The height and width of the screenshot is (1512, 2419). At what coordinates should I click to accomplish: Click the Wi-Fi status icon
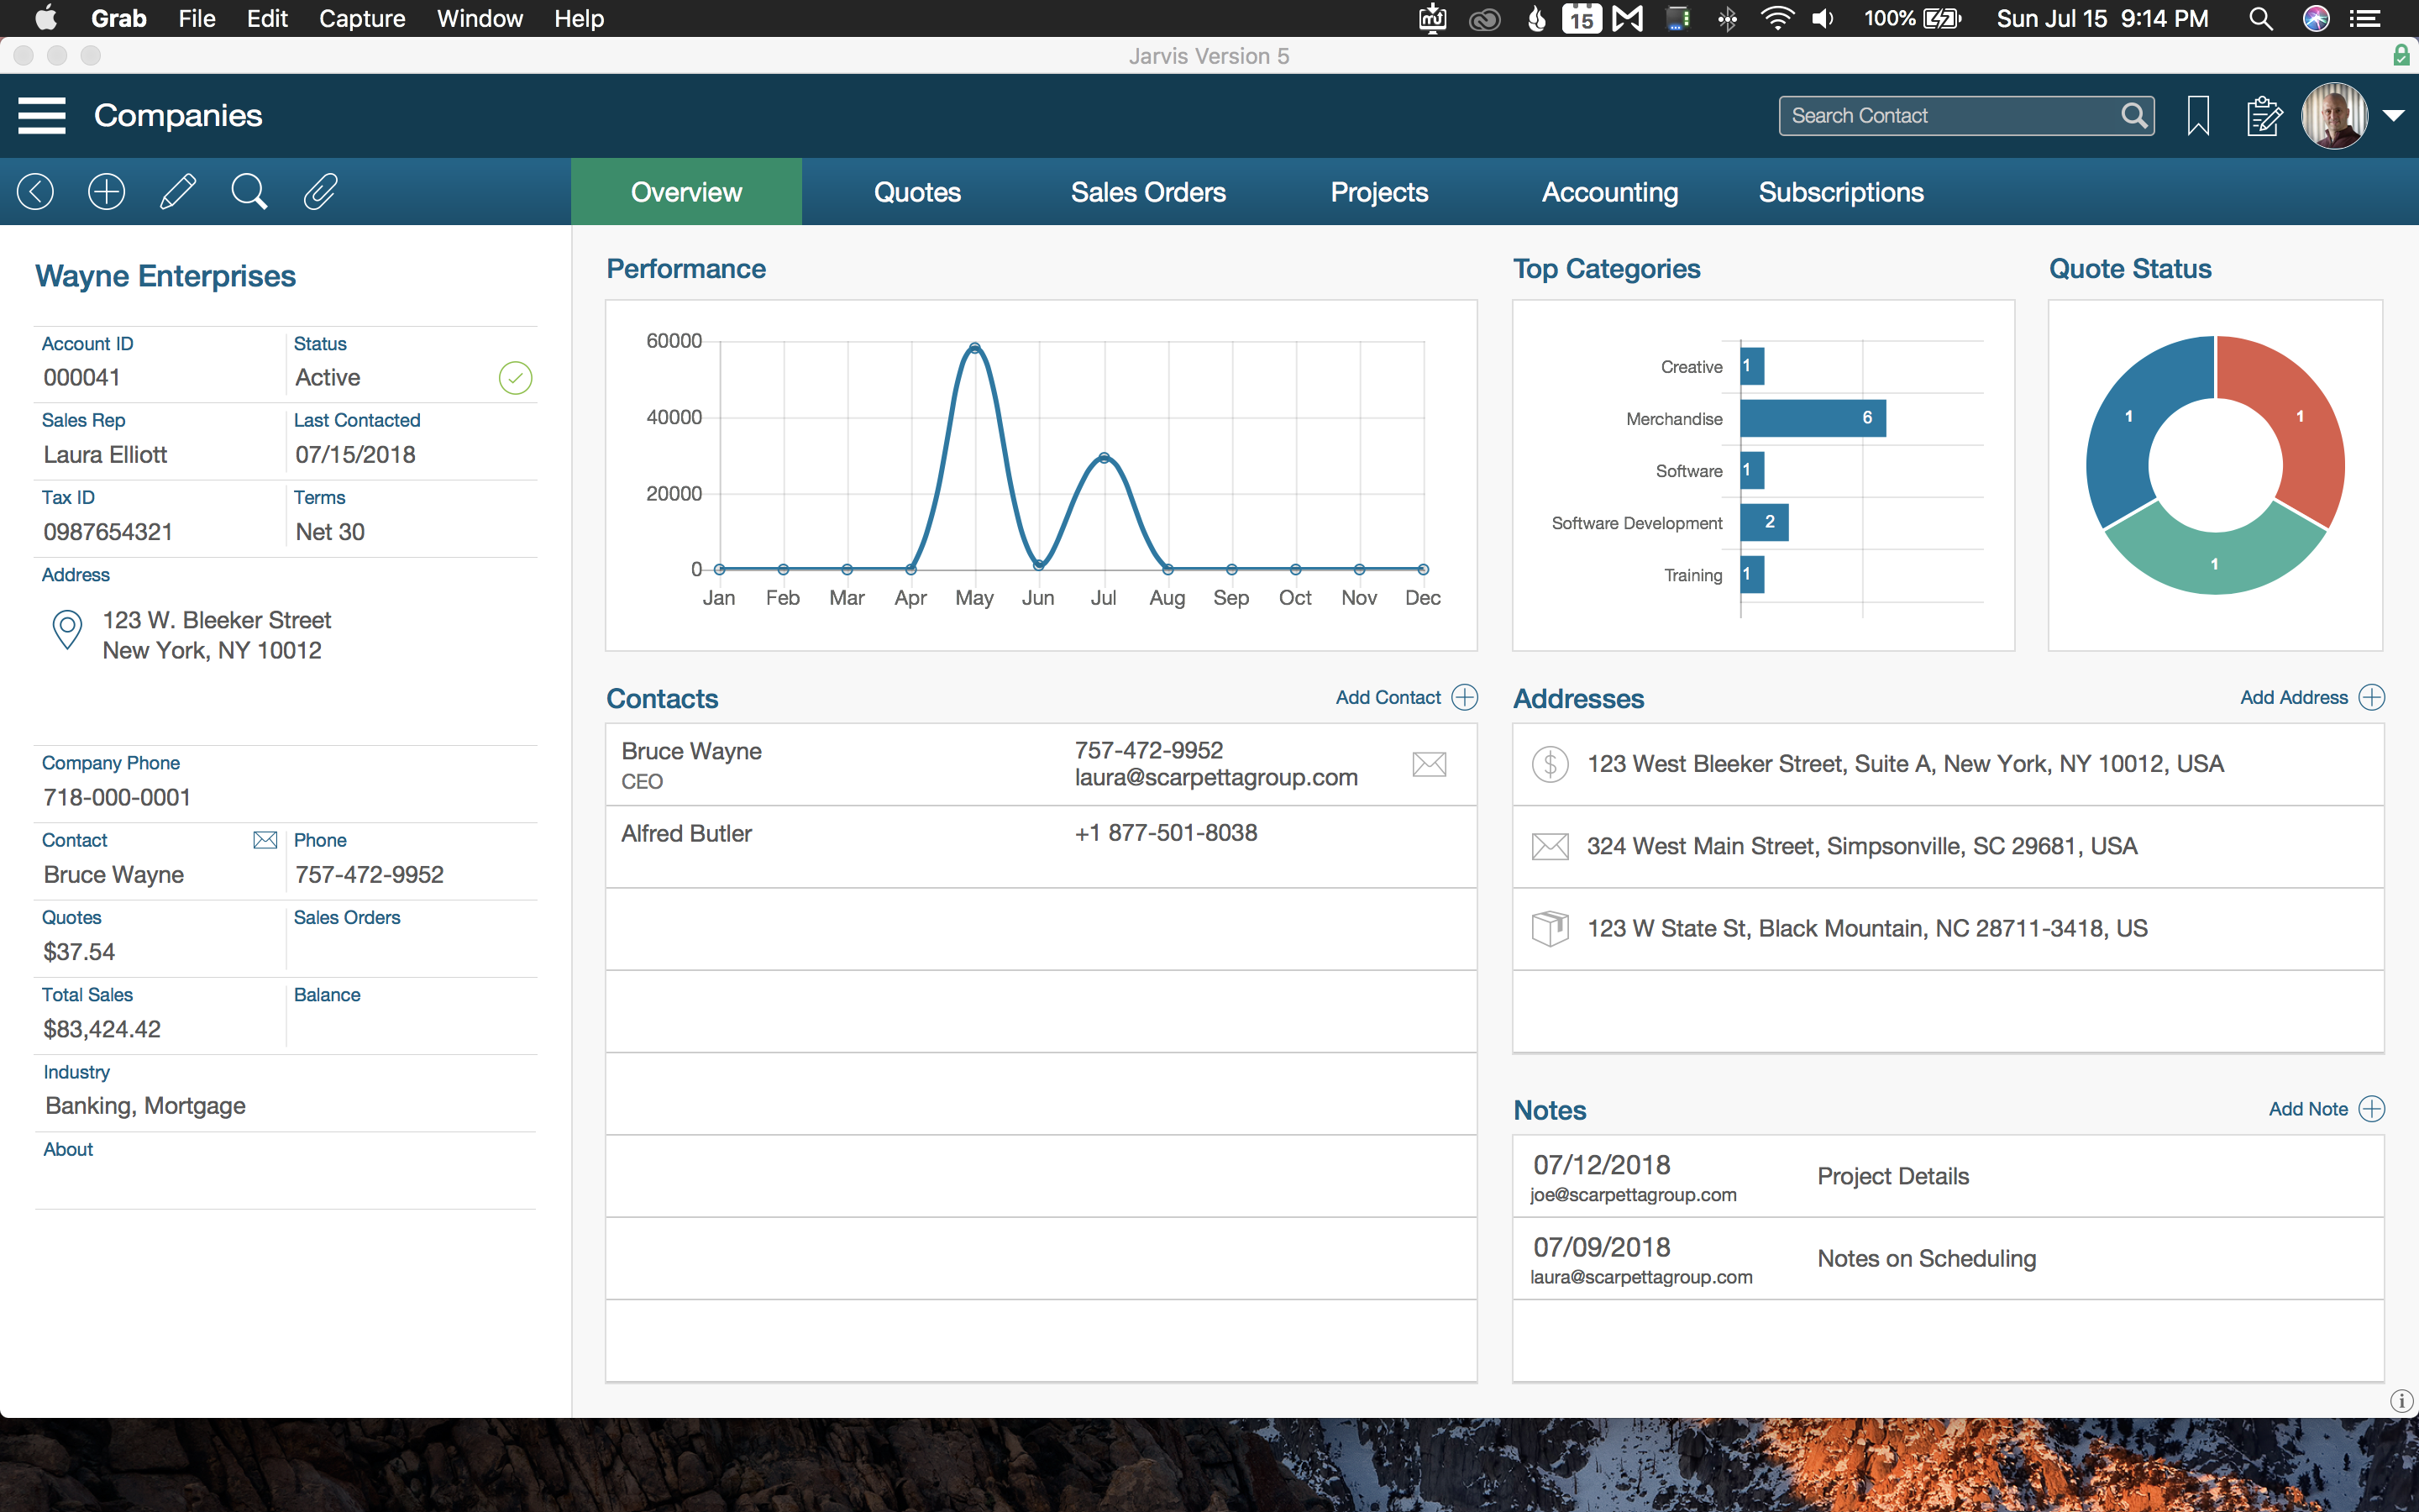click(x=1776, y=18)
